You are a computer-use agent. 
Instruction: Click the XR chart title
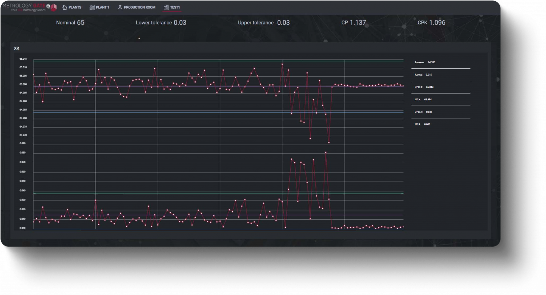point(17,48)
